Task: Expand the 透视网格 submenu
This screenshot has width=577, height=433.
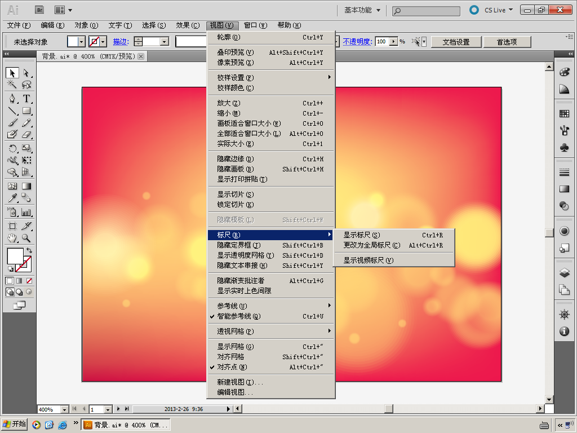Action: pos(271,332)
